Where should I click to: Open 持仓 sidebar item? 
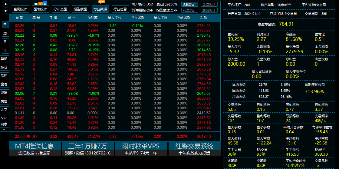pyautogui.click(x=4, y=67)
